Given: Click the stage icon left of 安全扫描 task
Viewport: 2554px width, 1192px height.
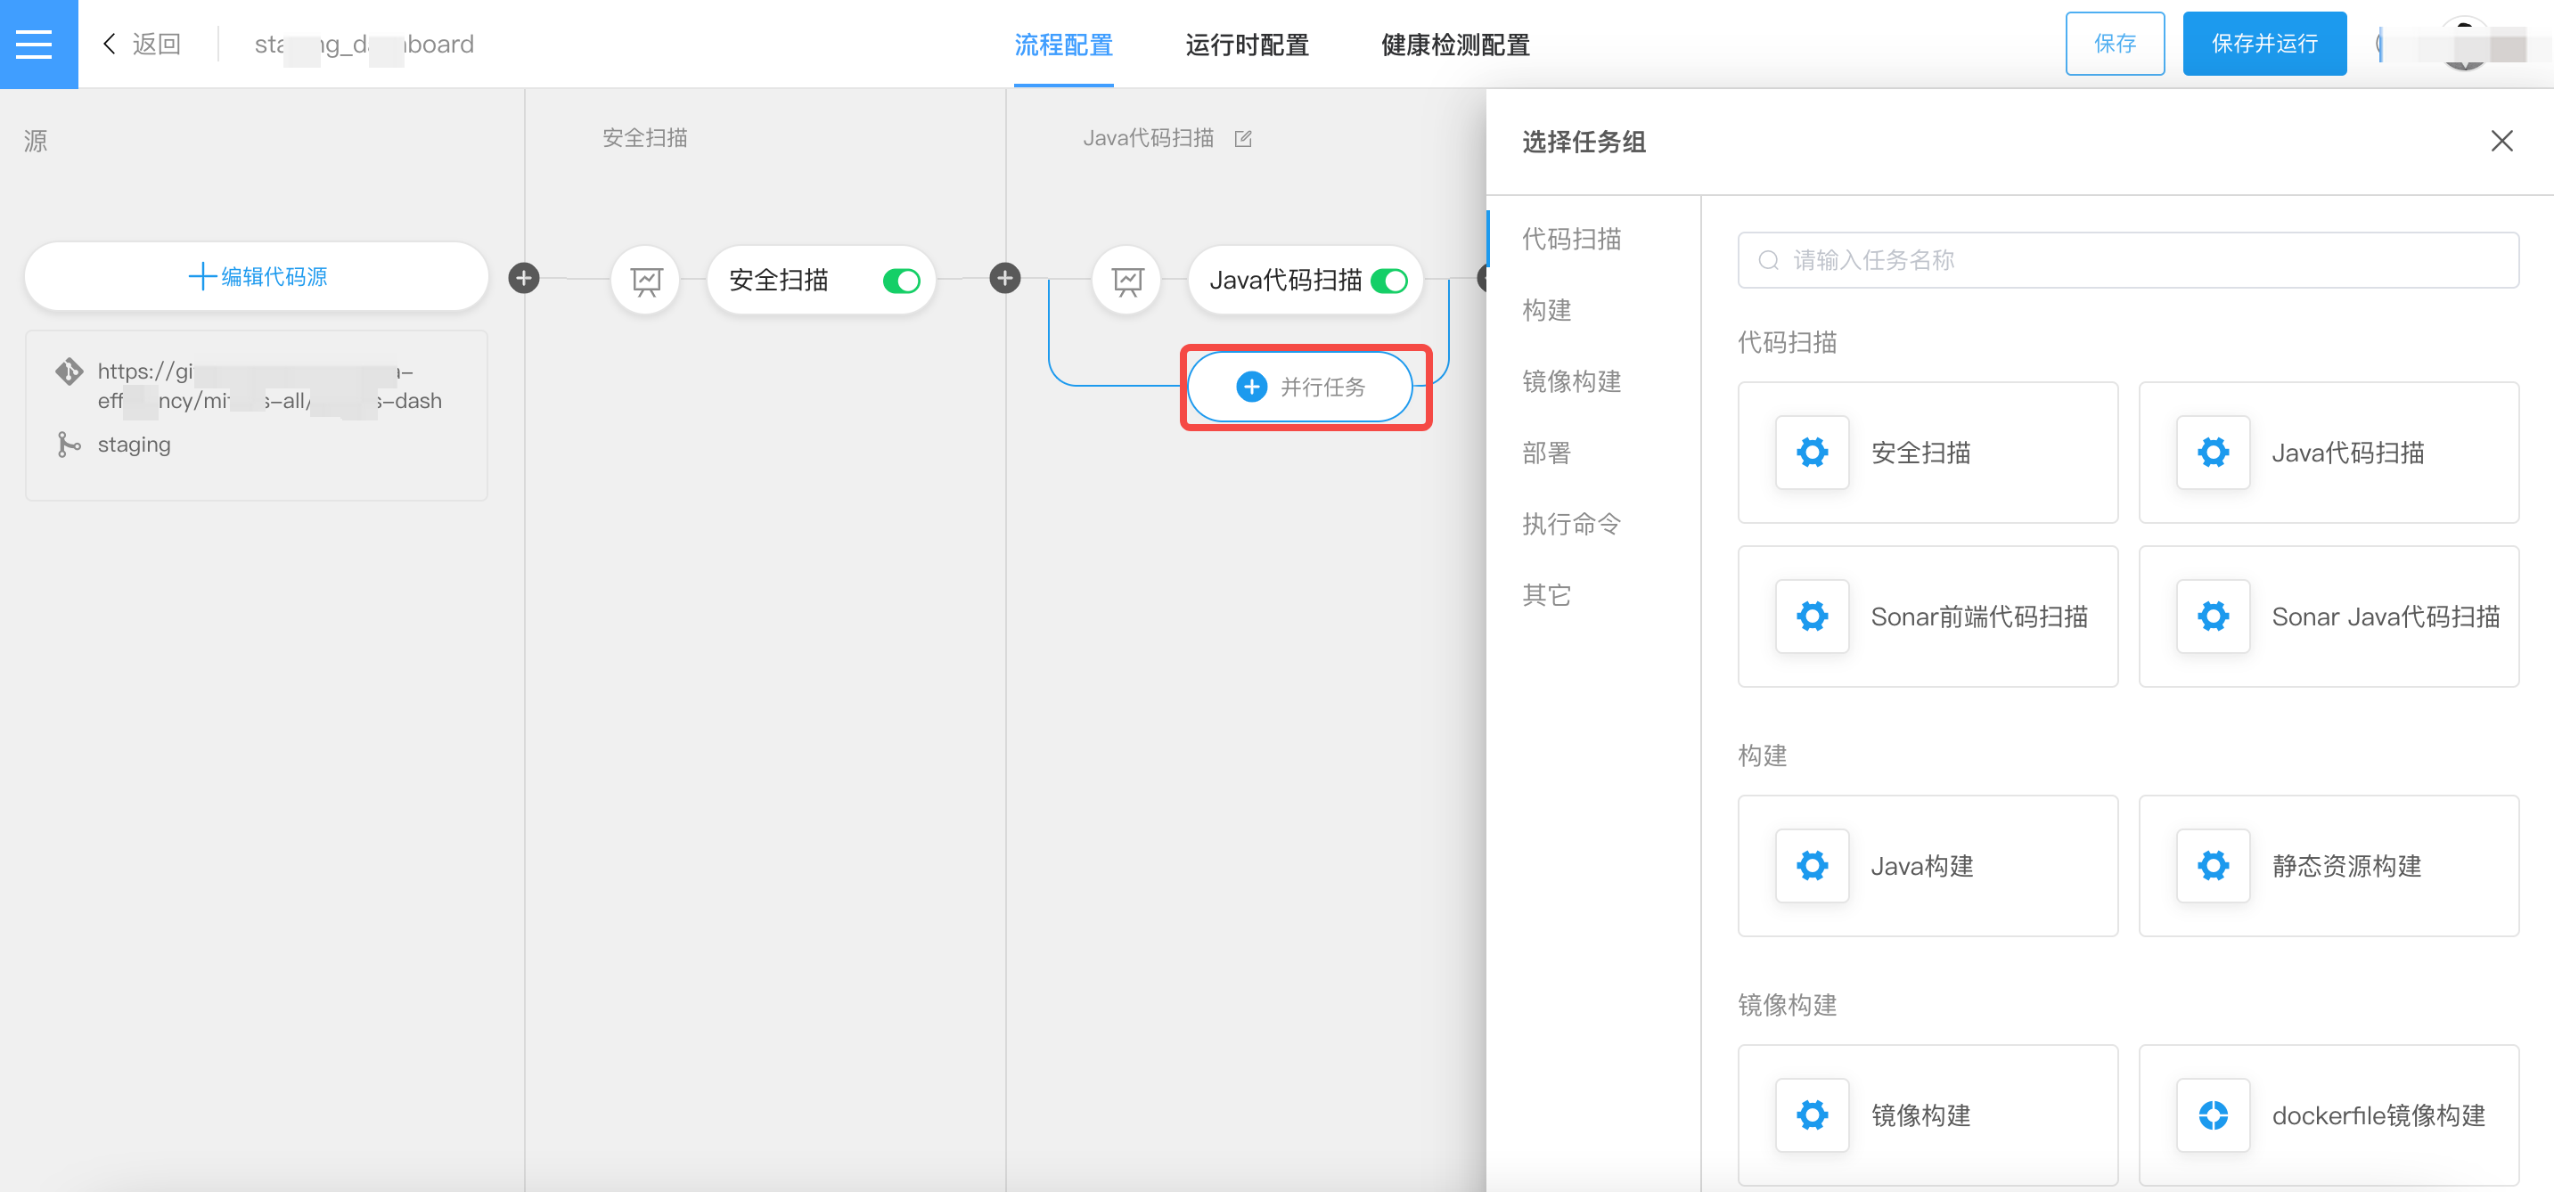Looking at the screenshot, I should click(646, 281).
